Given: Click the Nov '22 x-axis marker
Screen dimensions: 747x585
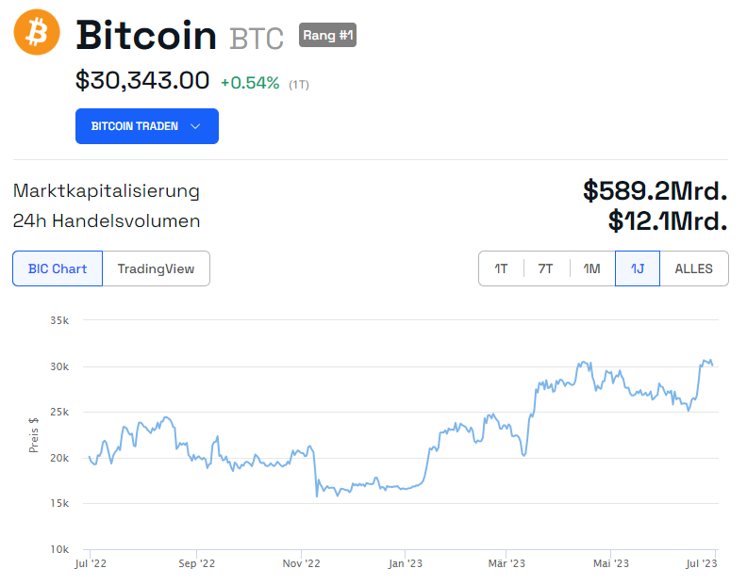Looking at the screenshot, I should pos(302,563).
